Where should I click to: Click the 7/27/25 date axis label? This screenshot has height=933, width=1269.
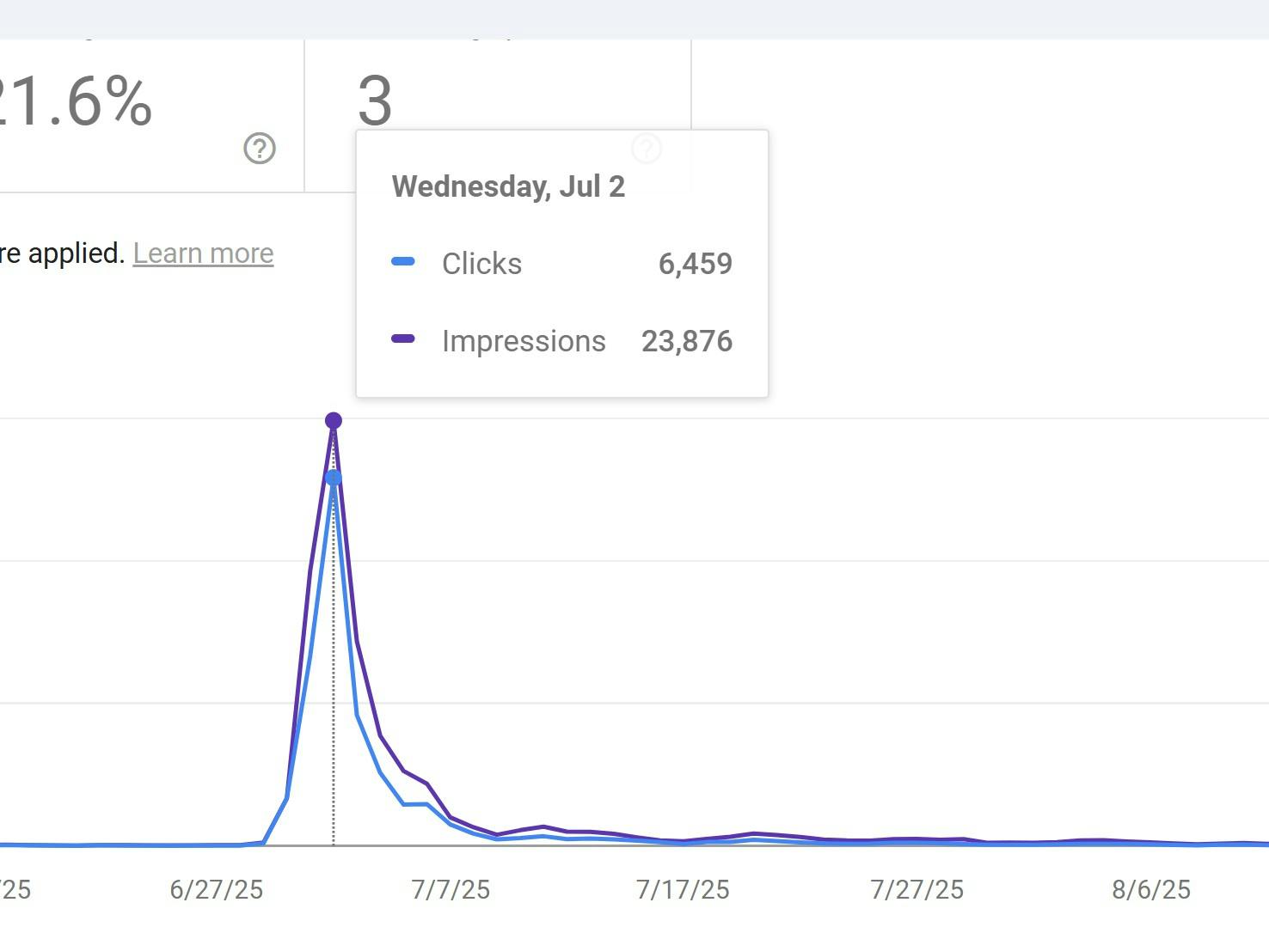917,889
